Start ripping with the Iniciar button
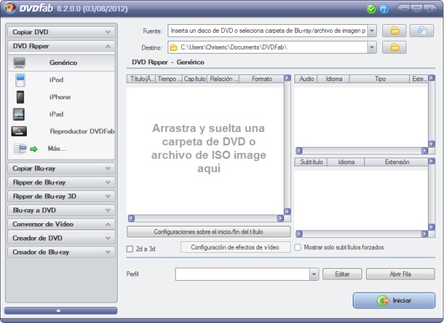444x323 pixels. (394, 300)
